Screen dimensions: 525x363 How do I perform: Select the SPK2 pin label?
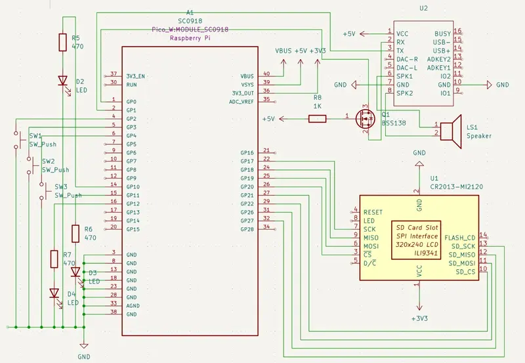click(x=404, y=93)
